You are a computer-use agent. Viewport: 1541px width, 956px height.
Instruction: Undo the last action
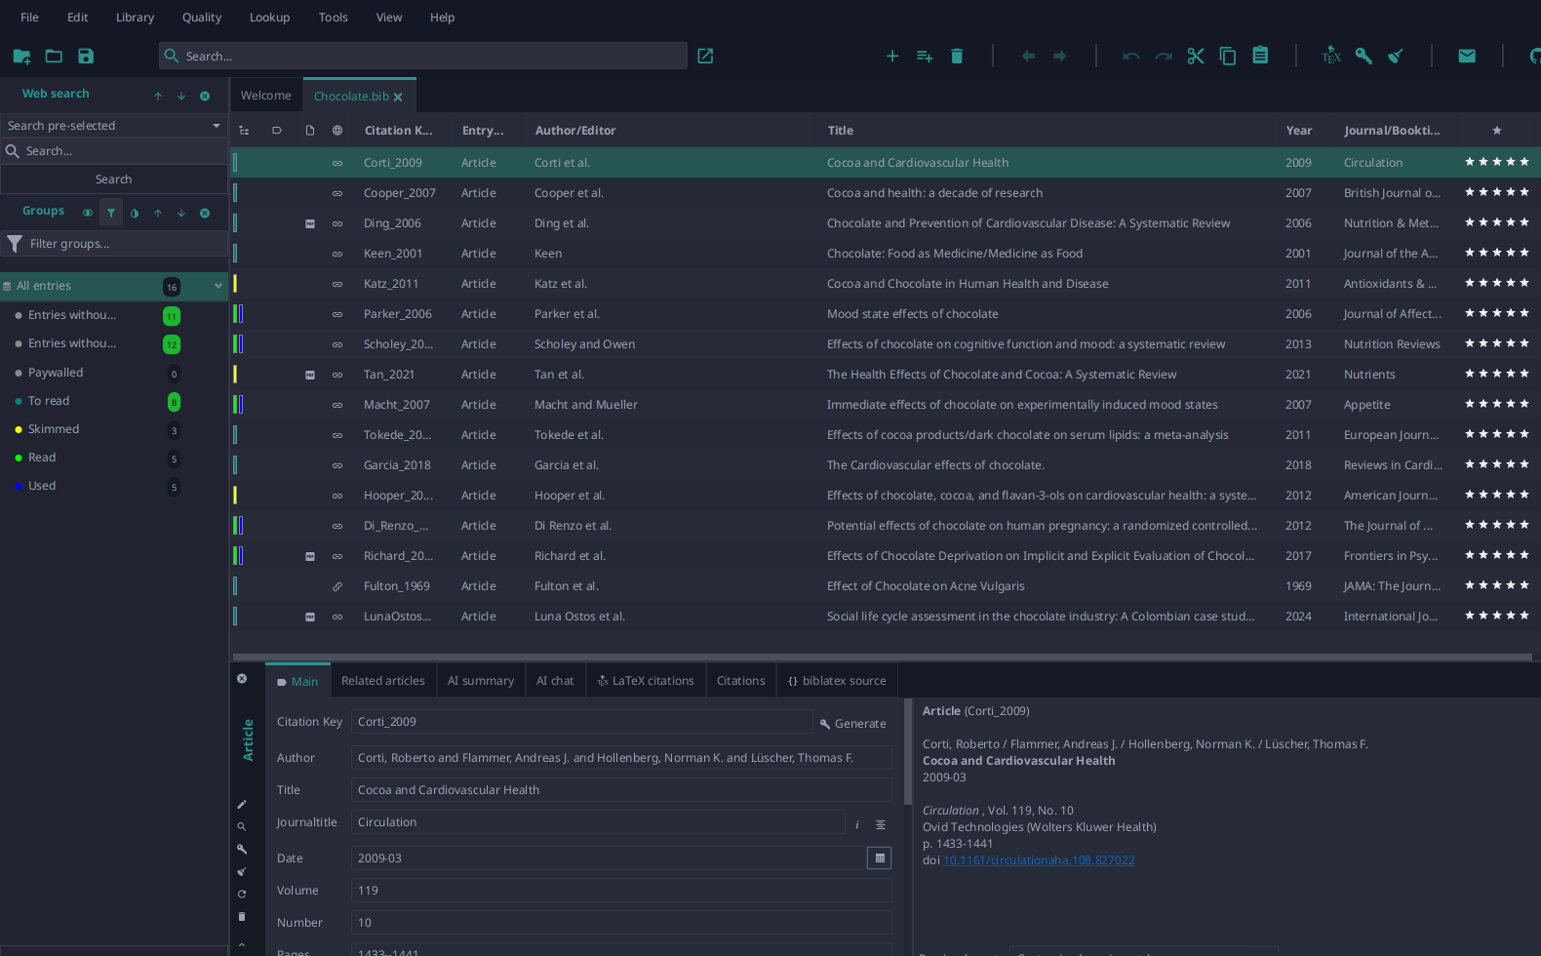[x=1131, y=57]
